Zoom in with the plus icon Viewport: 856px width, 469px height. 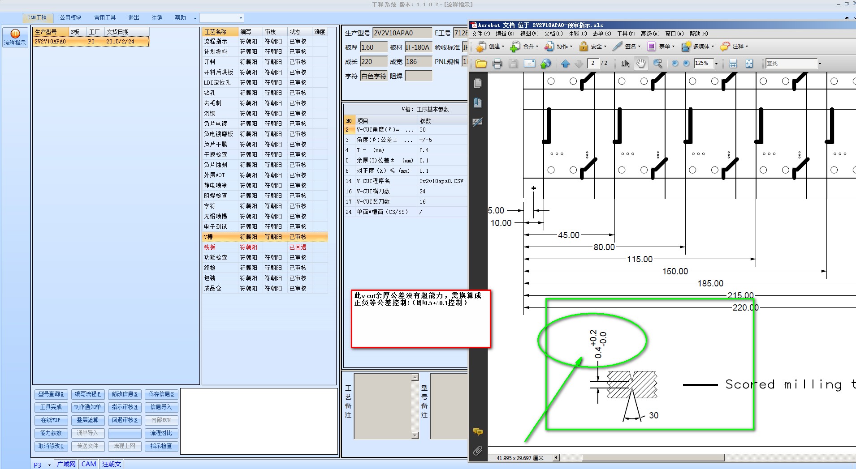[686, 64]
